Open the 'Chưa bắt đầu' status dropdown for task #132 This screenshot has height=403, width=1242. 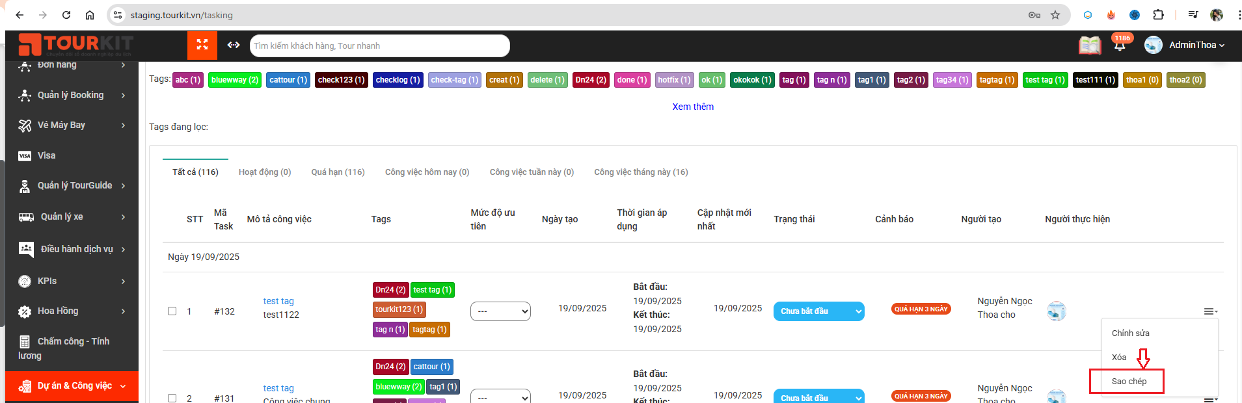click(818, 311)
